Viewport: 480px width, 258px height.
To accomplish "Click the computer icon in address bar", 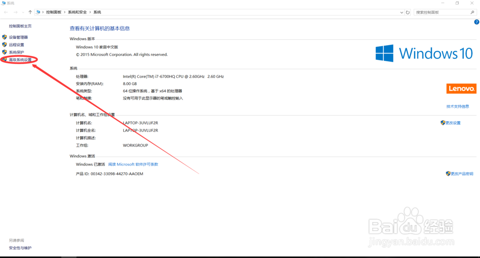I will click(x=38, y=12).
